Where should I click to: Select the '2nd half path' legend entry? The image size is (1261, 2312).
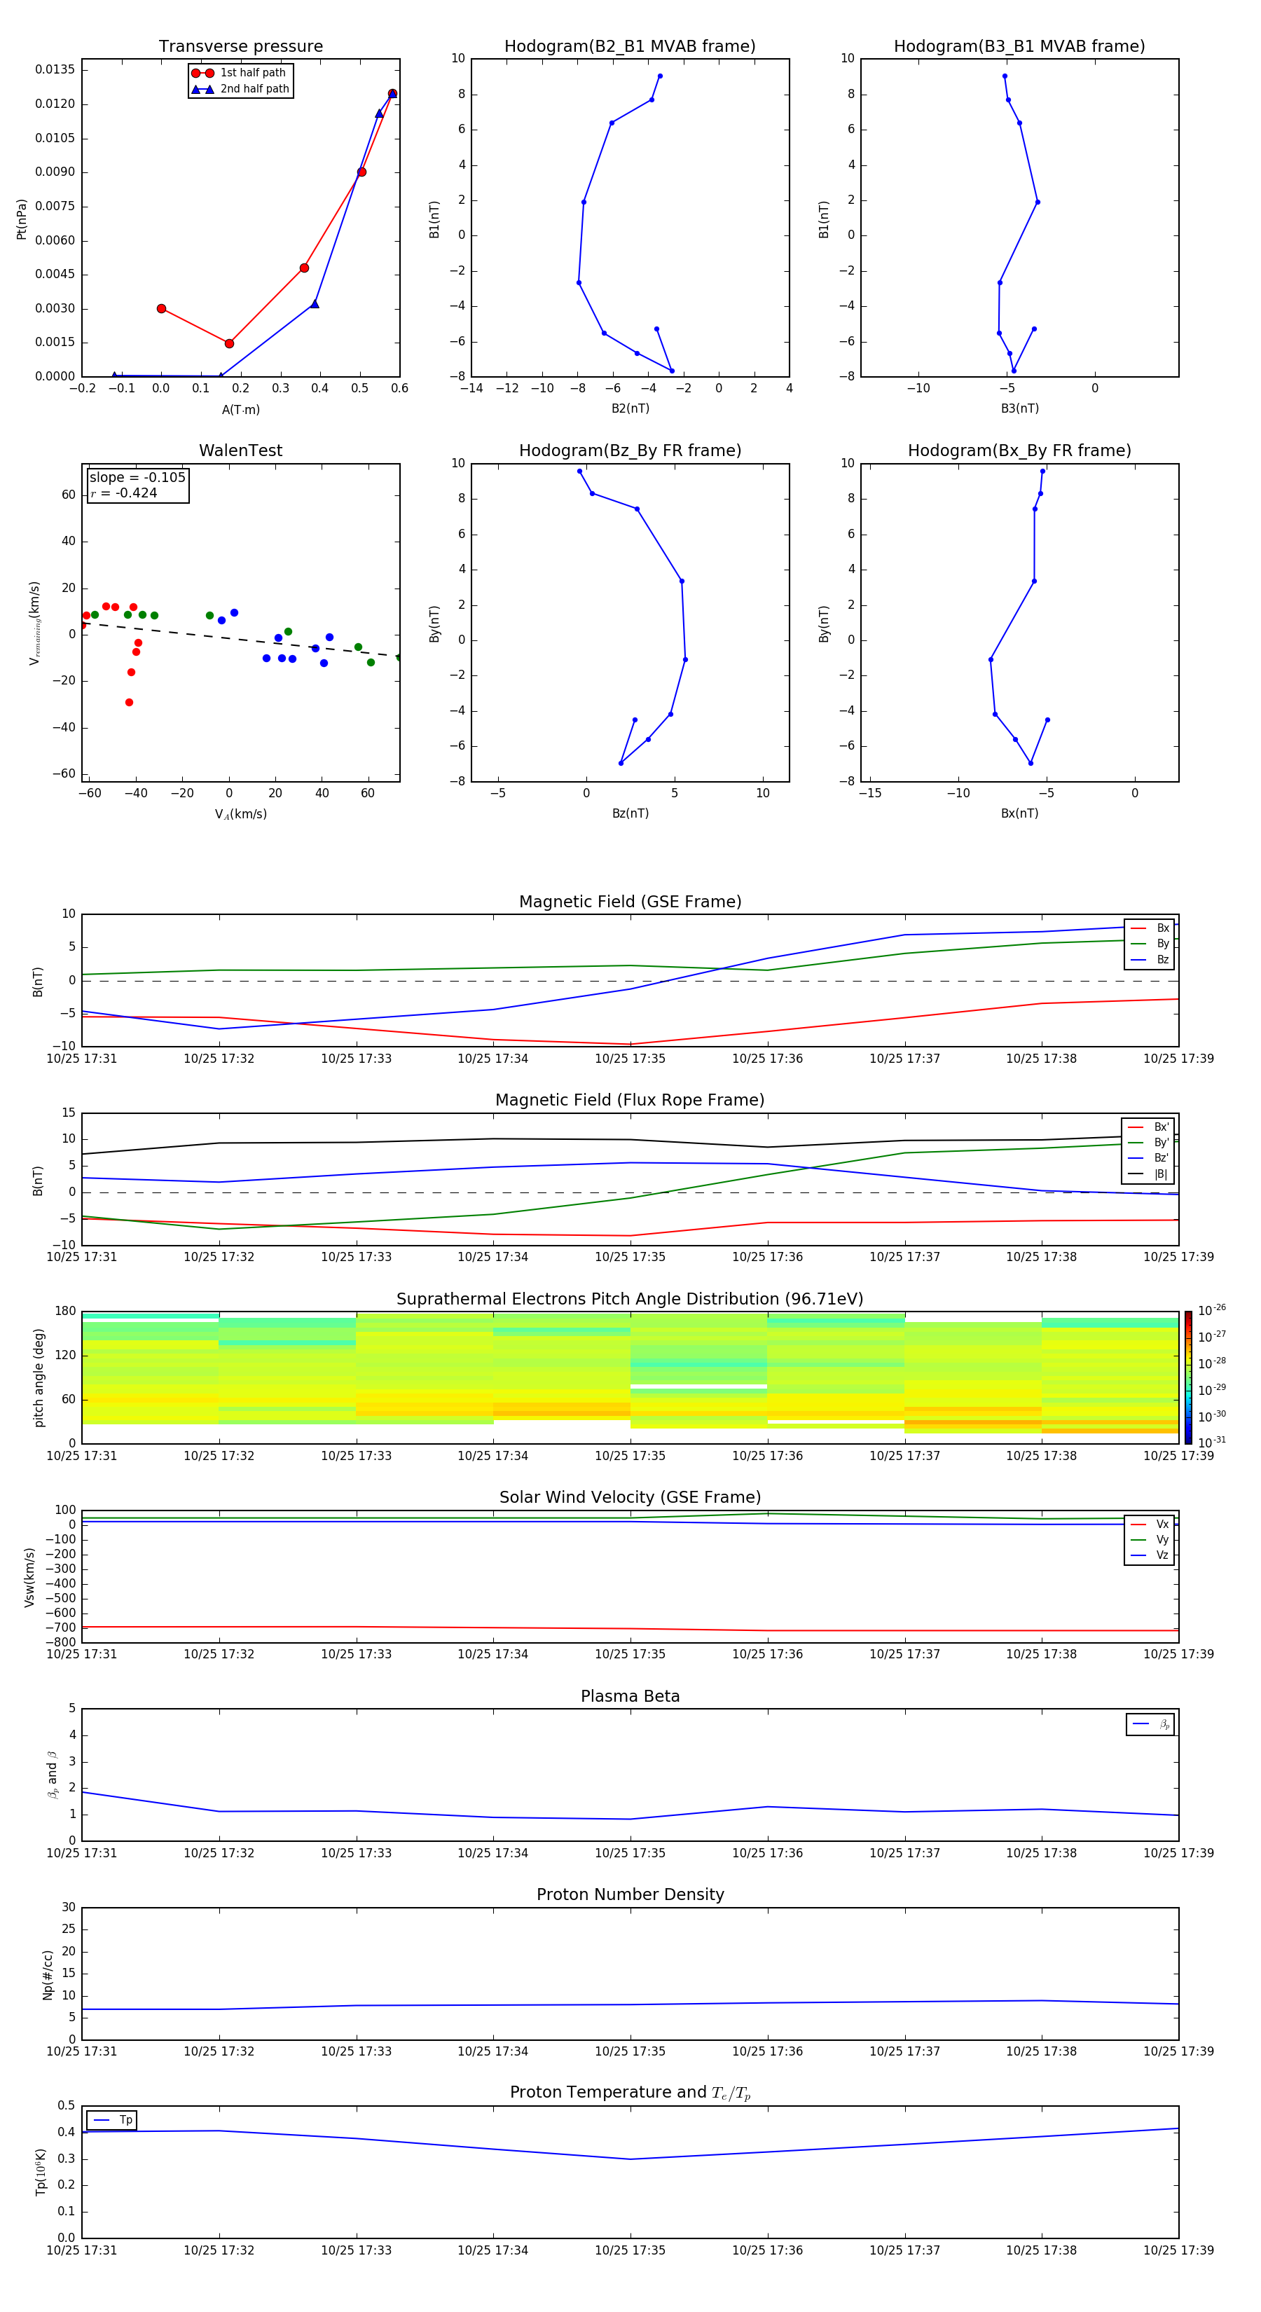240,89
